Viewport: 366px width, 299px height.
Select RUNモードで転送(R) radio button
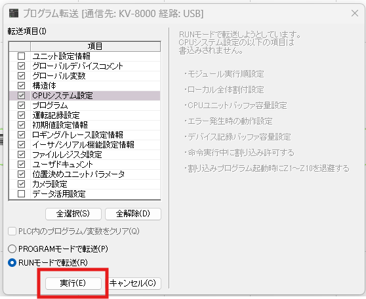point(12,263)
